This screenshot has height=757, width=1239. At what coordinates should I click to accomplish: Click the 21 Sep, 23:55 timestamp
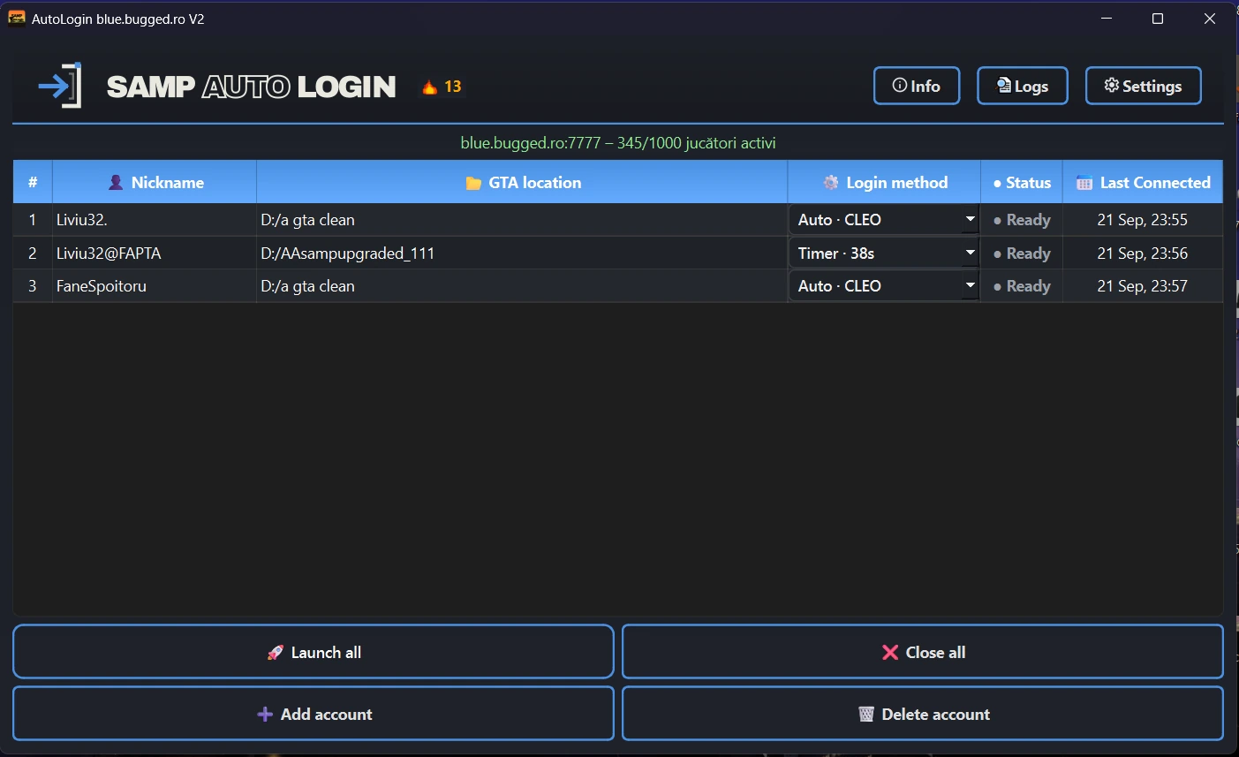click(1143, 220)
